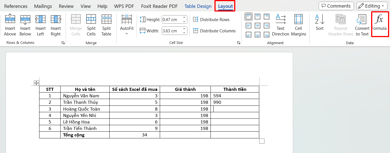Click Convert to Text
Viewport: 390px width, 153px height.
click(x=362, y=25)
